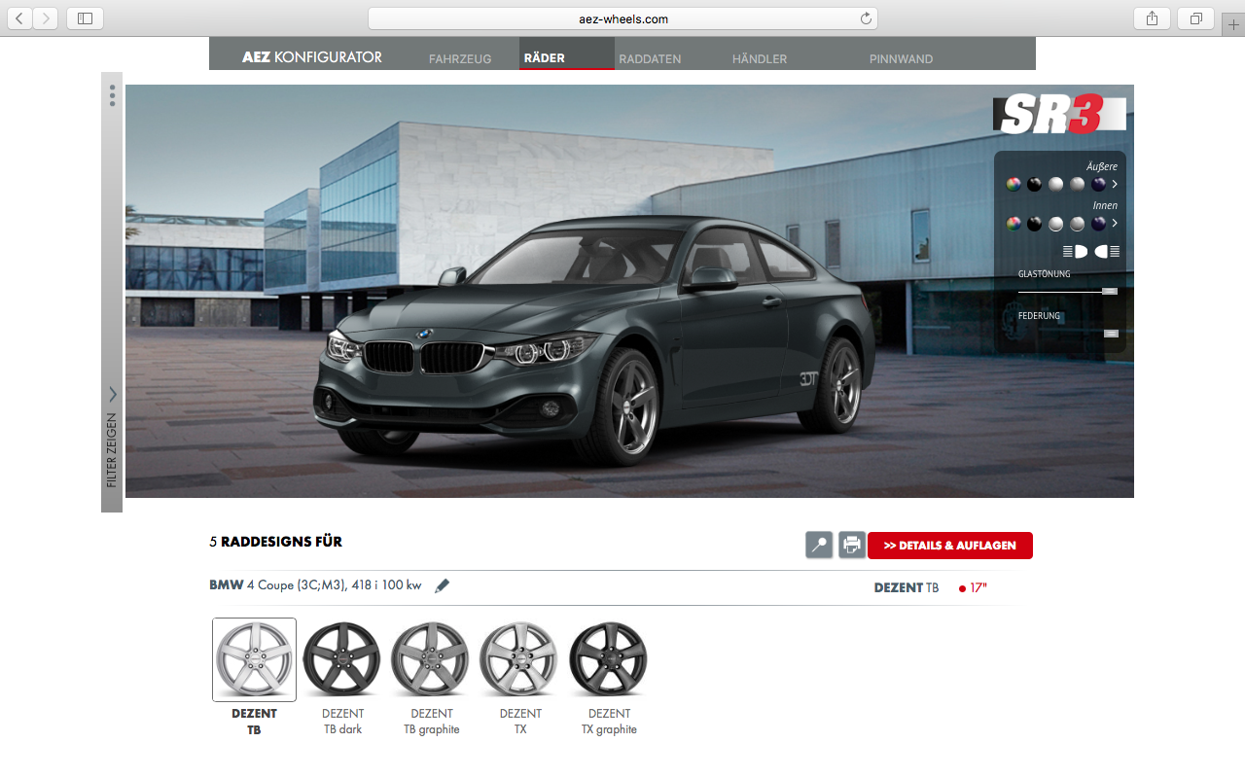Go forward in Safari
1245x778 pixels.
click(x=46, y=18)
